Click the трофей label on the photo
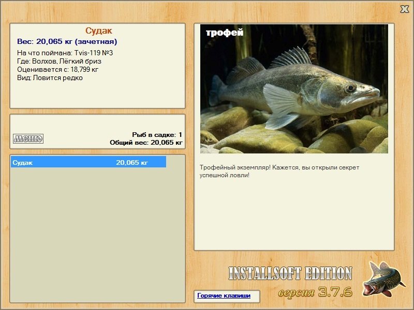The image size is (414, 310). (225, 33)
